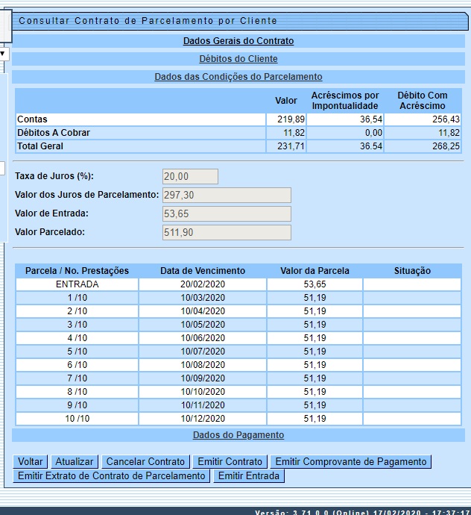This screenshot has width=471, height=515.
Task: Click the Valor de Entrada field
Action: (226, 214)
